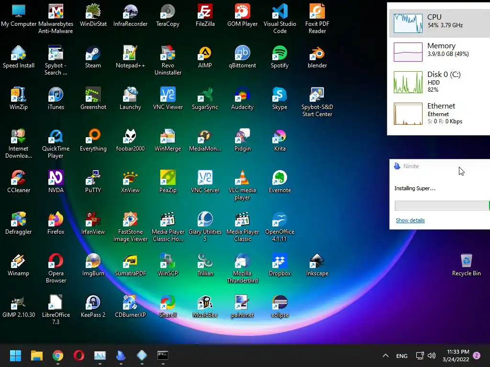The height and width of the screenshot is (367, 490).
Task: Select the GIMP 2.10.30 desktop icon
Action: click(x=19, y=306)
